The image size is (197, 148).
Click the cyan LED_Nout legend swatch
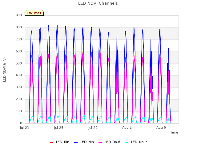[x=127, y=142]
